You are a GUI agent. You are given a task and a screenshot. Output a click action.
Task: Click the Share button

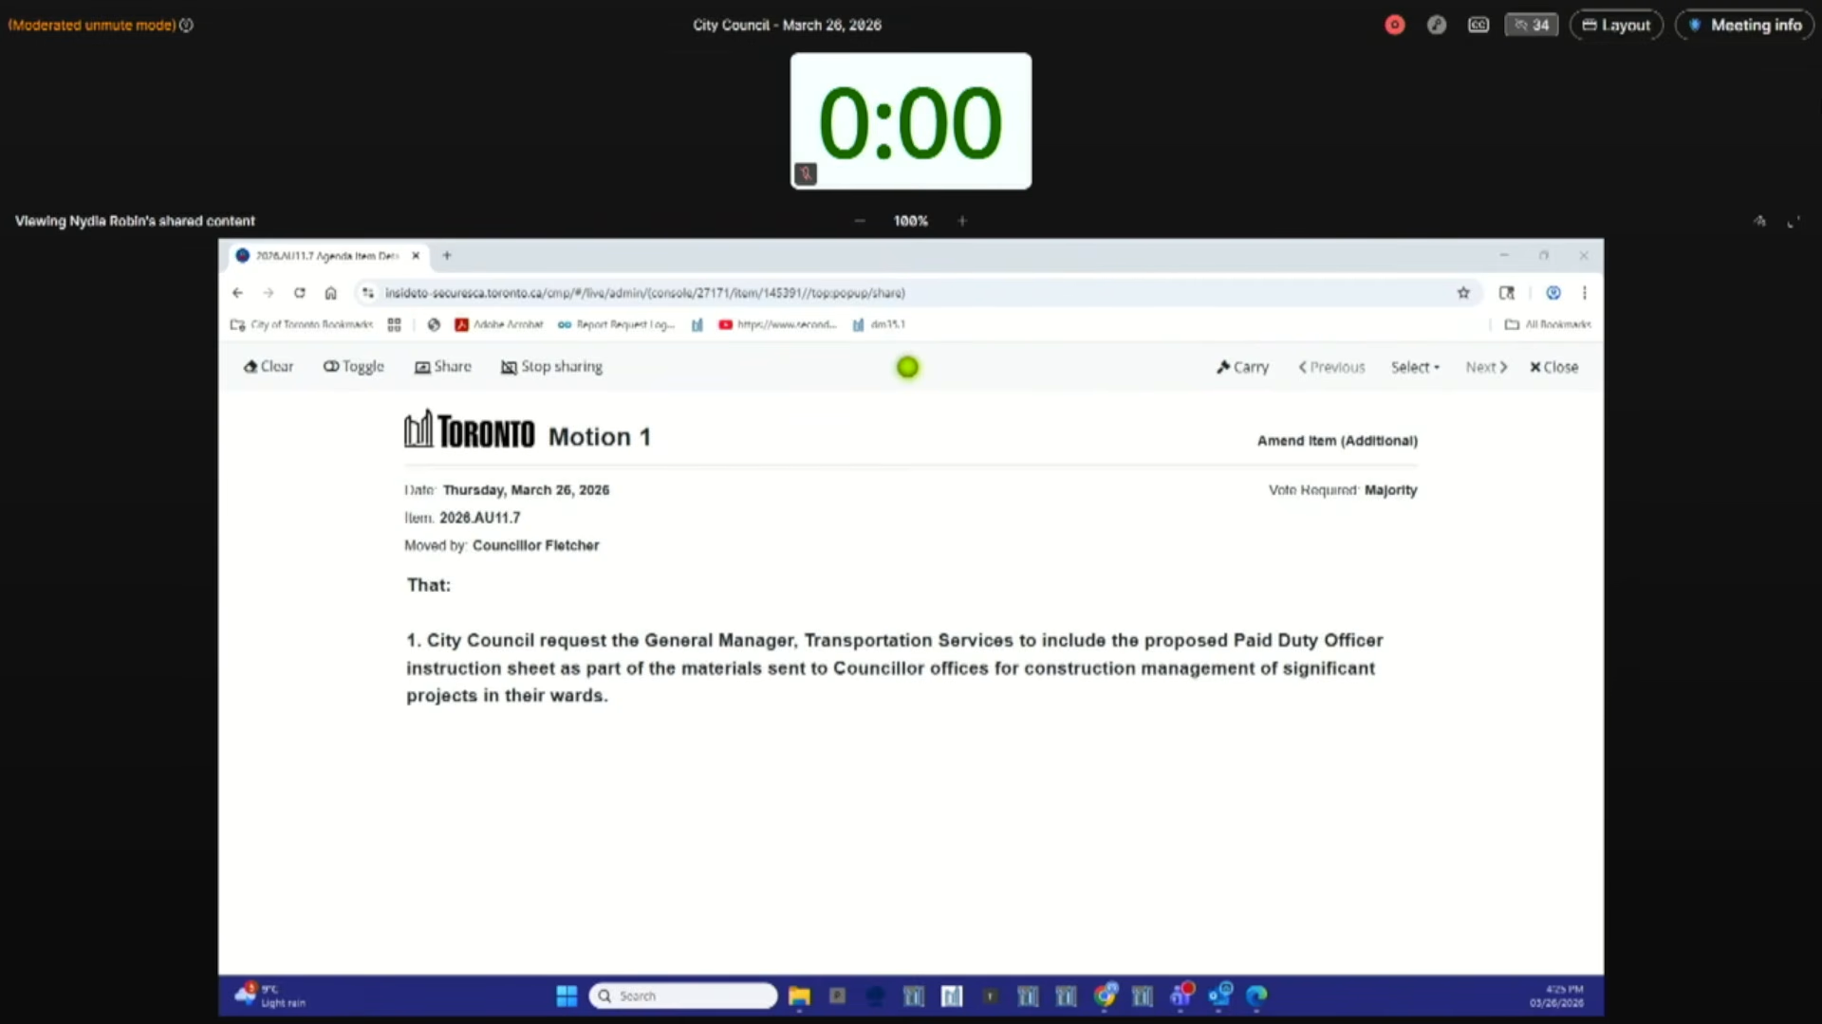coord(443,367)
